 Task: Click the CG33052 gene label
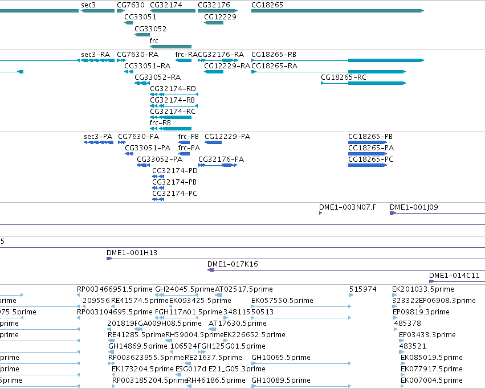point(150,29)
